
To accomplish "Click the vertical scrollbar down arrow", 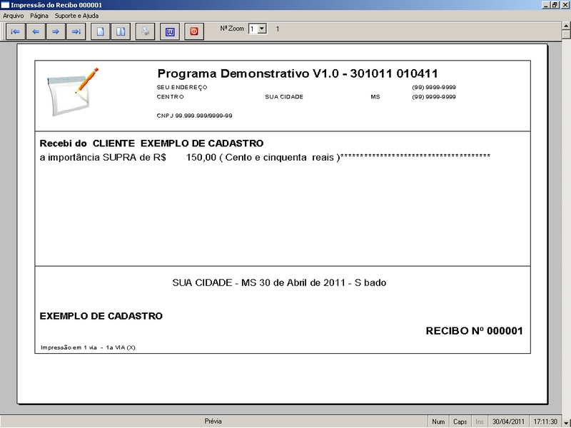I will 566,423.
